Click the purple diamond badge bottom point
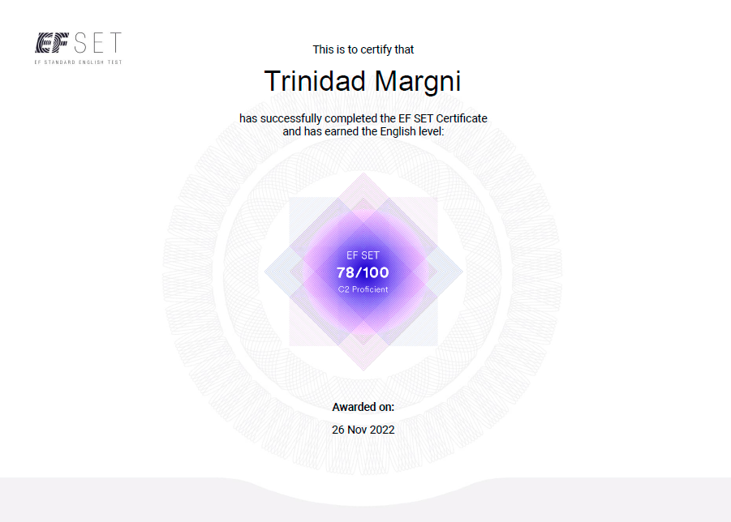Image resolution: width=731 pixels, height=522 pixels. 363,366
